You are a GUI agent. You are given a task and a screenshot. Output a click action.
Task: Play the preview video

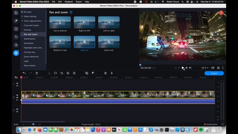[x=183, y=68]
